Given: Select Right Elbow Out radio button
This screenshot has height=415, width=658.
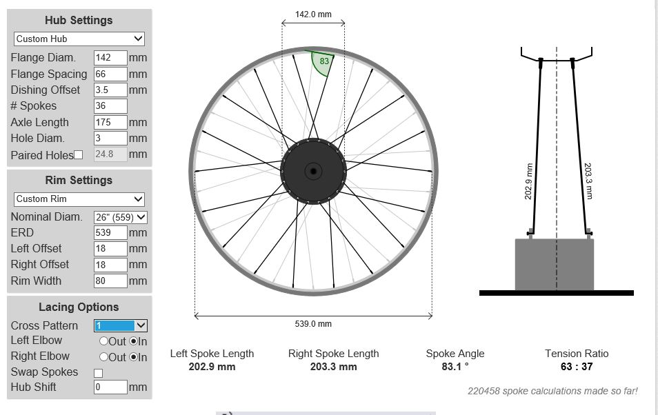Looking at the screenshot, I should [x=103, y=357].
